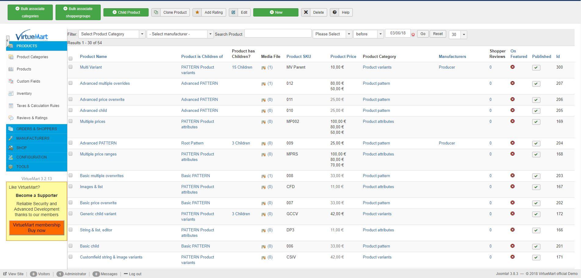
Task: Expand the SHOP menu section
Action: coord(37,148)
